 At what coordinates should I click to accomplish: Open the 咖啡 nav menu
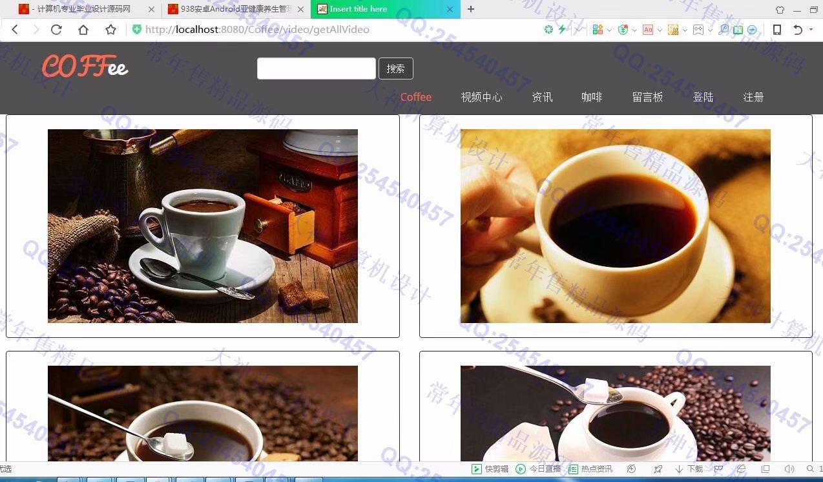pos(592,97)
